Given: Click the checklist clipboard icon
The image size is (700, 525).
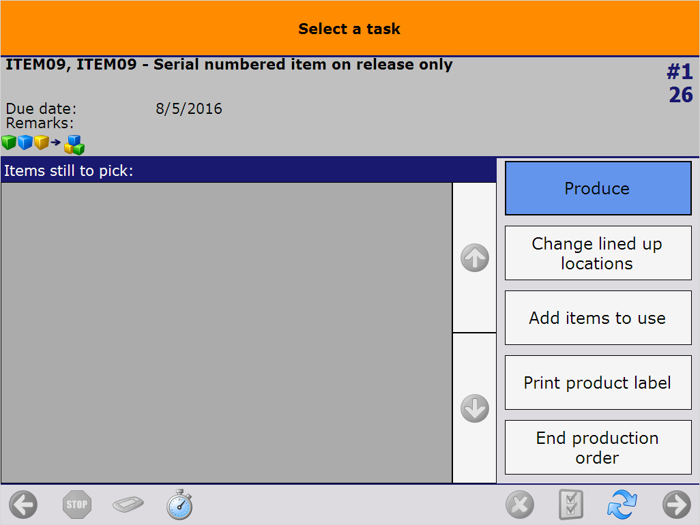Looking at the screenshot, I should coord(571,505).
